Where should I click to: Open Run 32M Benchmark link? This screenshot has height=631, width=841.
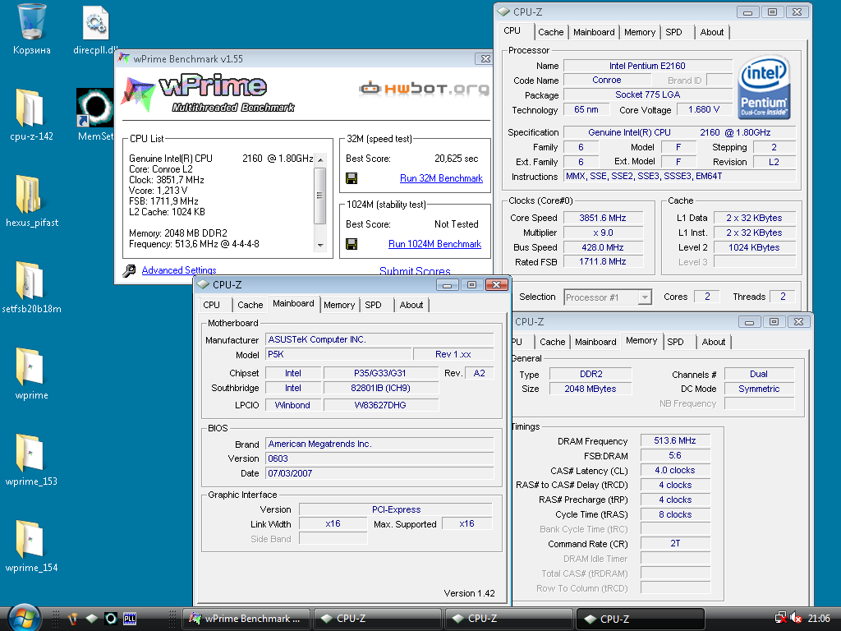[x=441, y=178]
